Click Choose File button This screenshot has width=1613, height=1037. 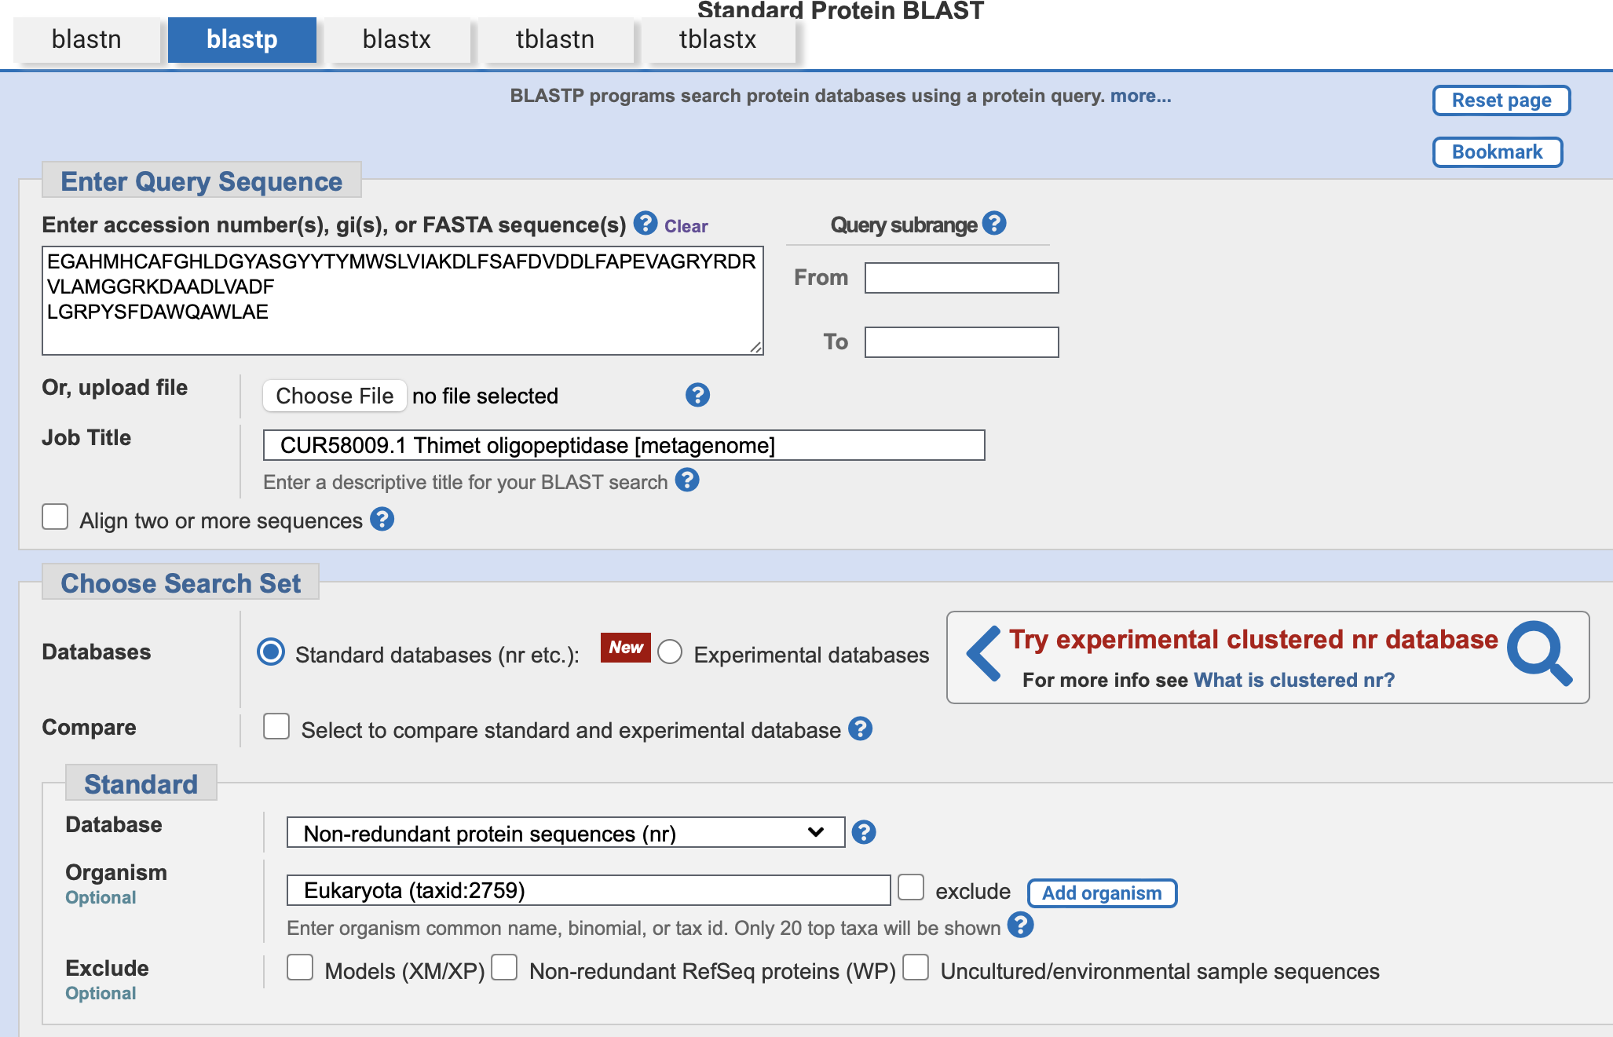pos(335,396)
